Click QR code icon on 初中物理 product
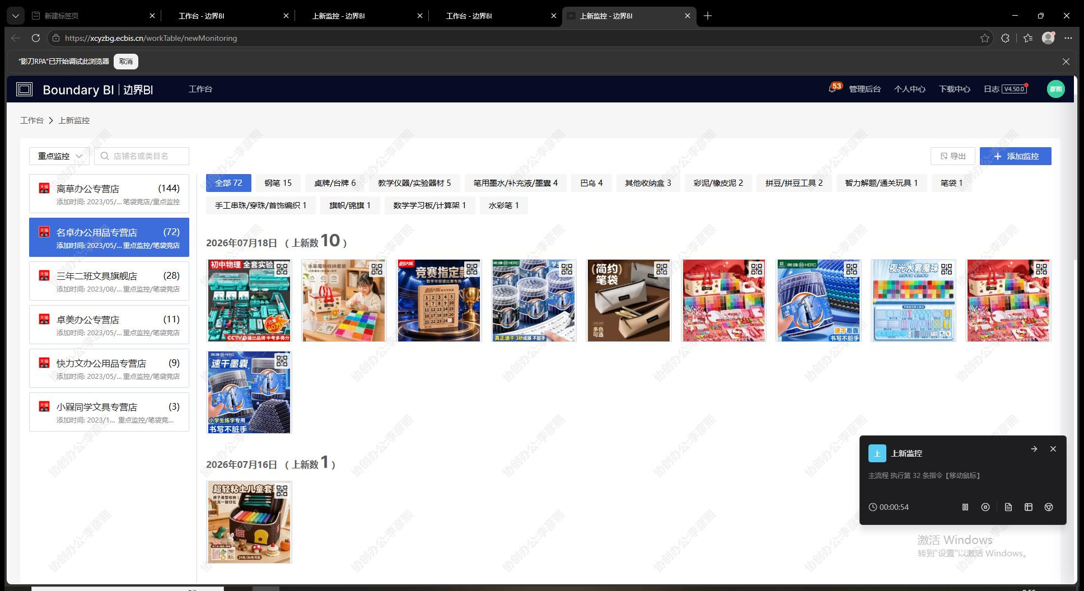1084x591 pixels. pos(282,269)
